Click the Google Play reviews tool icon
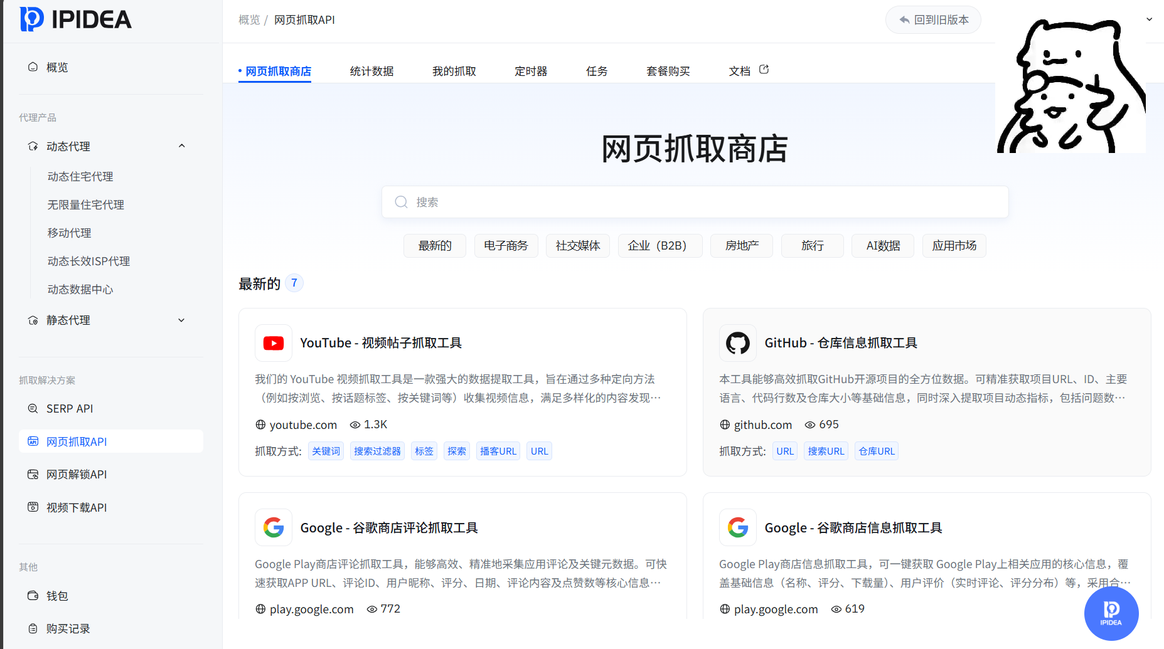This screenshot has height=649, width=1164. coord(273,527)
